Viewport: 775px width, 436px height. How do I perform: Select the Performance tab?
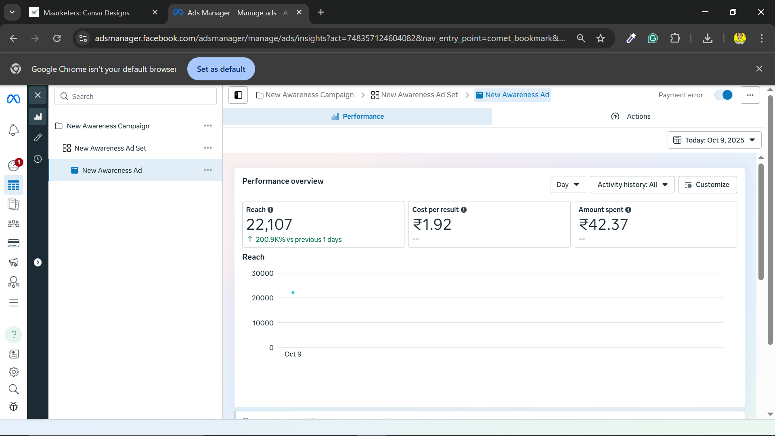click(x=358, y=117)
